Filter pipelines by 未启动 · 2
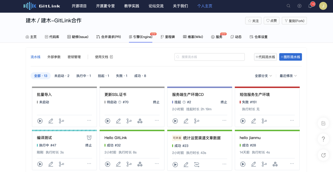Image resolution: width=333 pixels, height=172 pixels. (62, 76)
